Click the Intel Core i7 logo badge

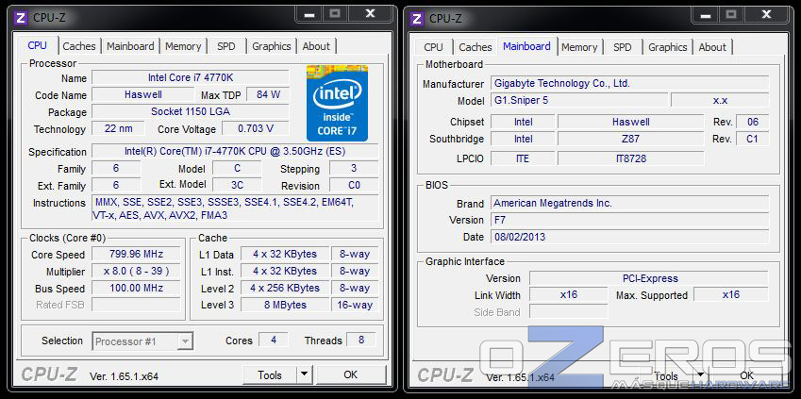coord(337,103)
